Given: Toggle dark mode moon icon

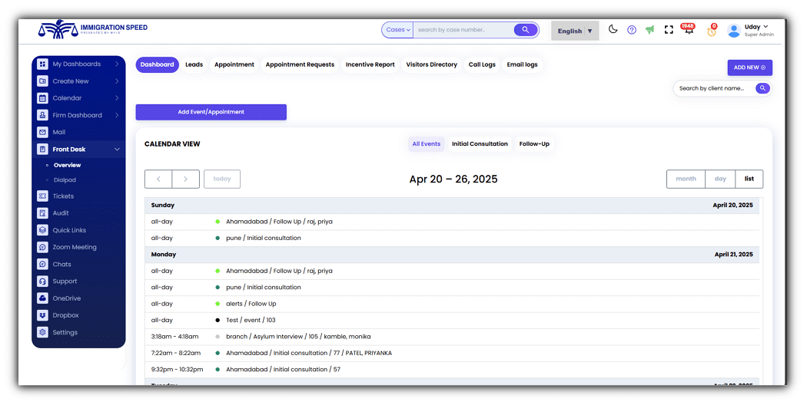Looking at the screenshot, I should point(613,29).
